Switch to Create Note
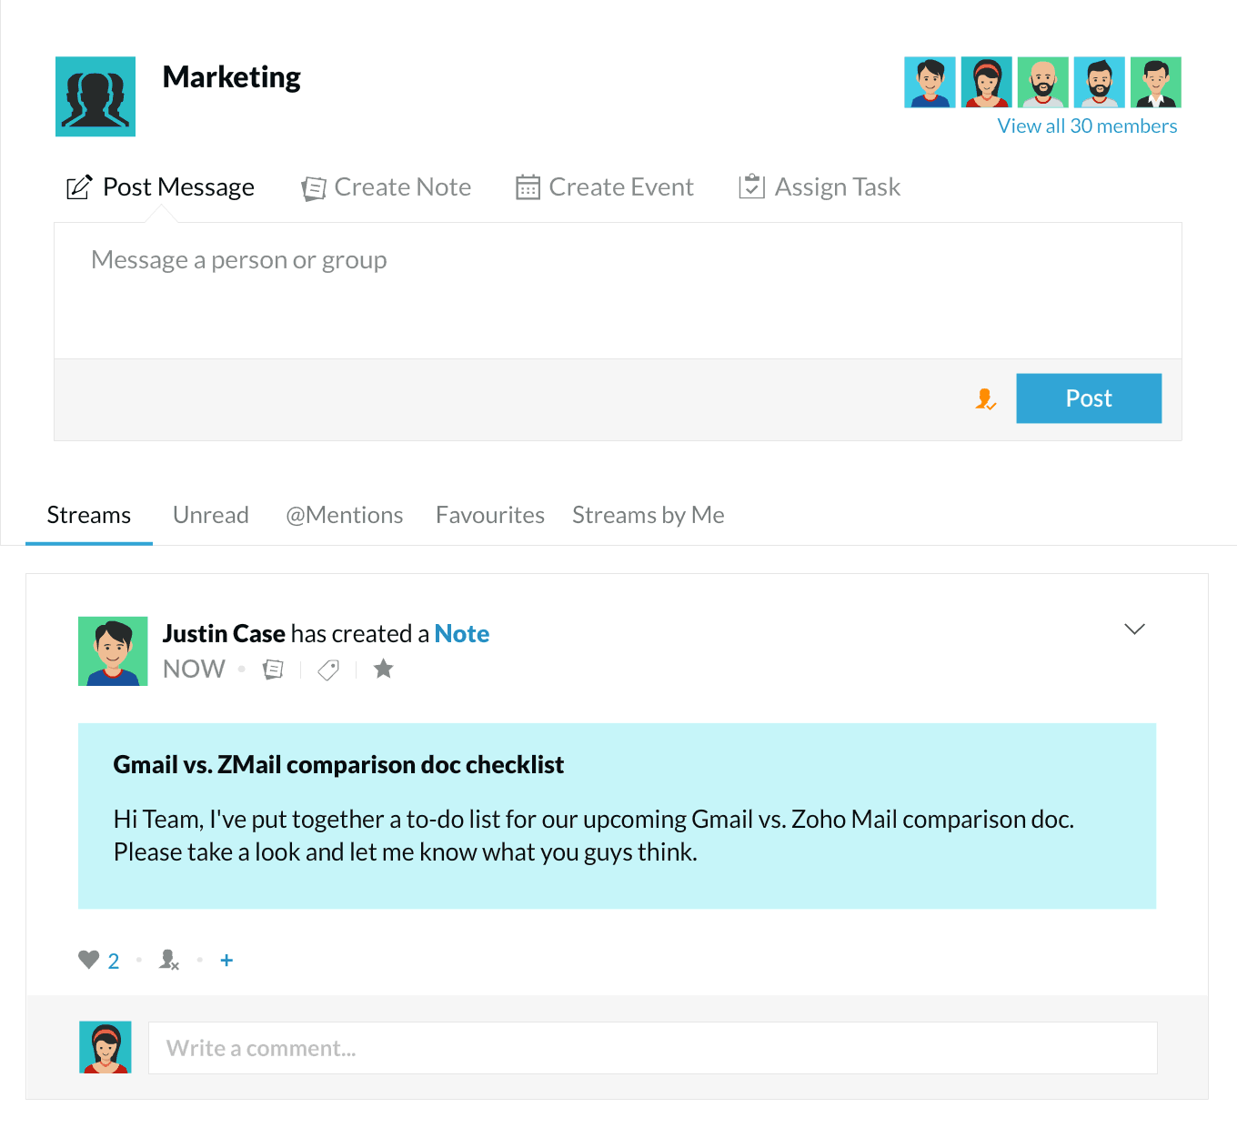This screenshot has height=1128, width=1237. click(387, 187)
